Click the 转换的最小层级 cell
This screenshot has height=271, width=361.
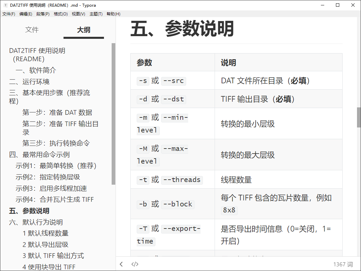point(278,124)
